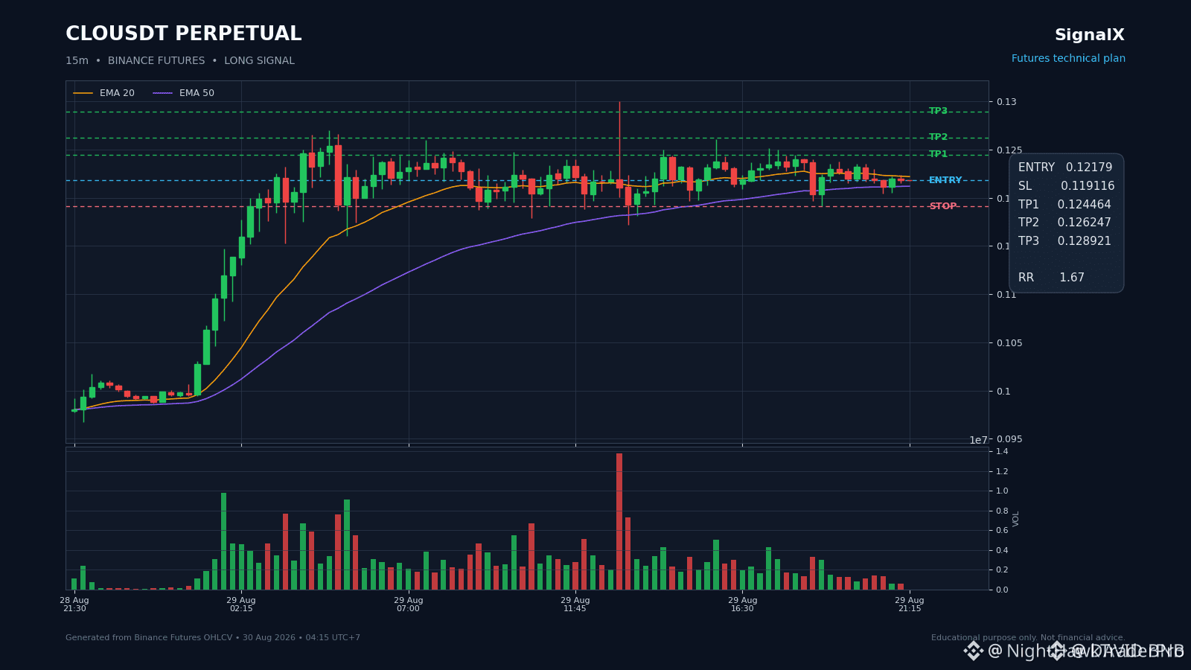1191x670 pixels.
Task: Click the blue ENTRY level label on chart
Action: pos(945,180)
